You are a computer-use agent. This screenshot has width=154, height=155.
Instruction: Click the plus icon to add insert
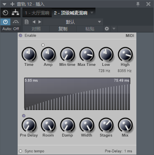tap(12, 4)
